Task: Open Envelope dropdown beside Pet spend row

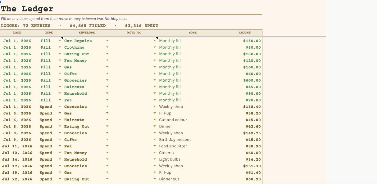Action: click(x=107, y=146)
